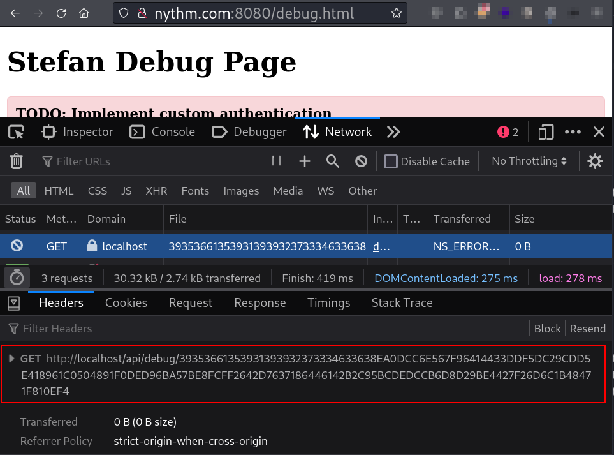
Task: Toggle the Images request filter
Action: coord(241,191)
